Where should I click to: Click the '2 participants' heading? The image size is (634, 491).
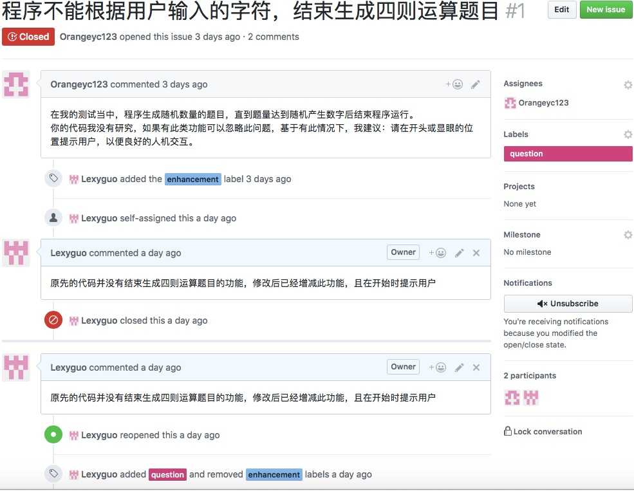530,376
